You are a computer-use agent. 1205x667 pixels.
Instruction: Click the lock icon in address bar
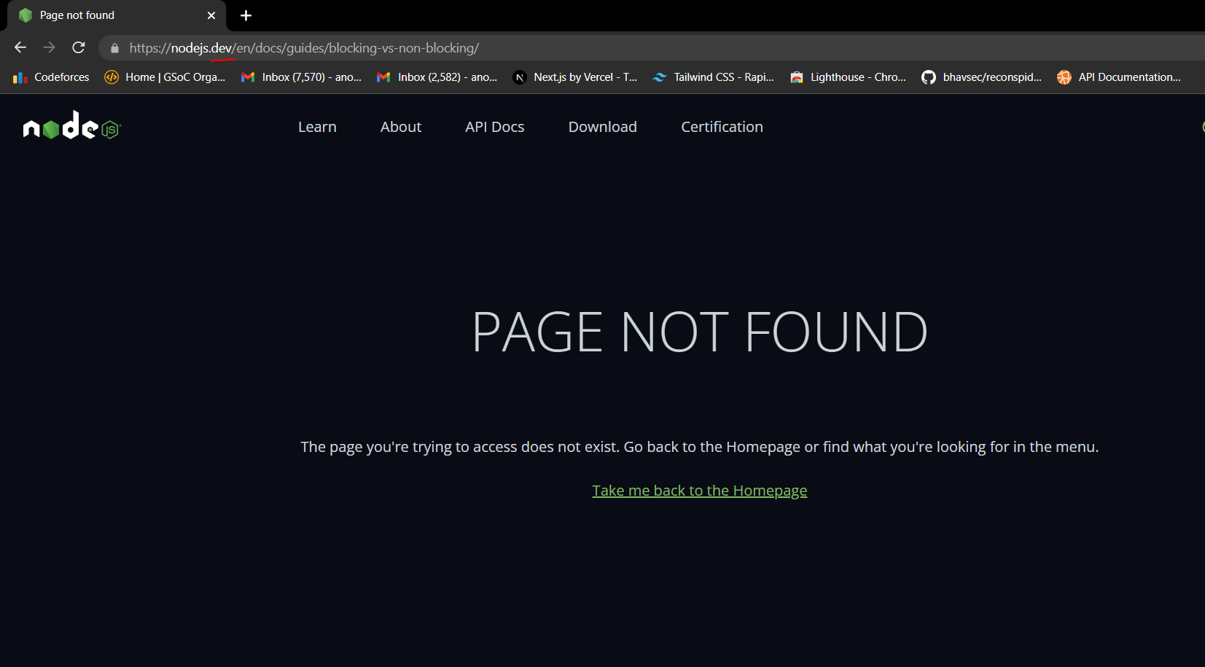(x=114, y=48)
